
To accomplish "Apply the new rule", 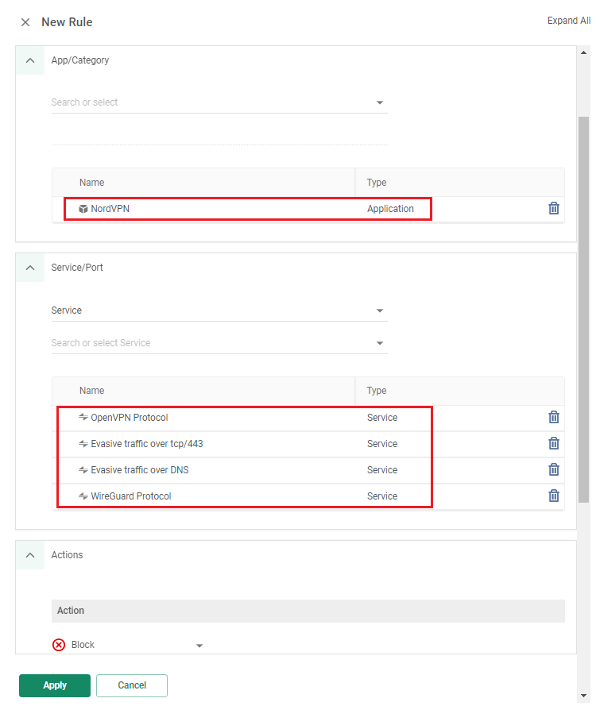I will tap(55, 685).
